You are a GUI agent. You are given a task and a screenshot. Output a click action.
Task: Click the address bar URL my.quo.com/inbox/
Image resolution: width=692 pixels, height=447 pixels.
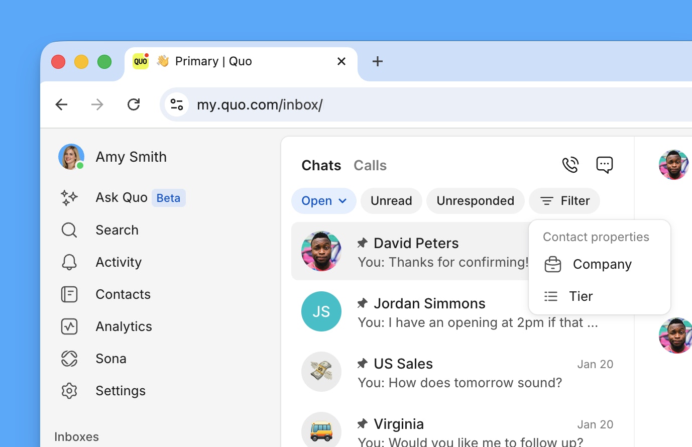click(260, 104)
